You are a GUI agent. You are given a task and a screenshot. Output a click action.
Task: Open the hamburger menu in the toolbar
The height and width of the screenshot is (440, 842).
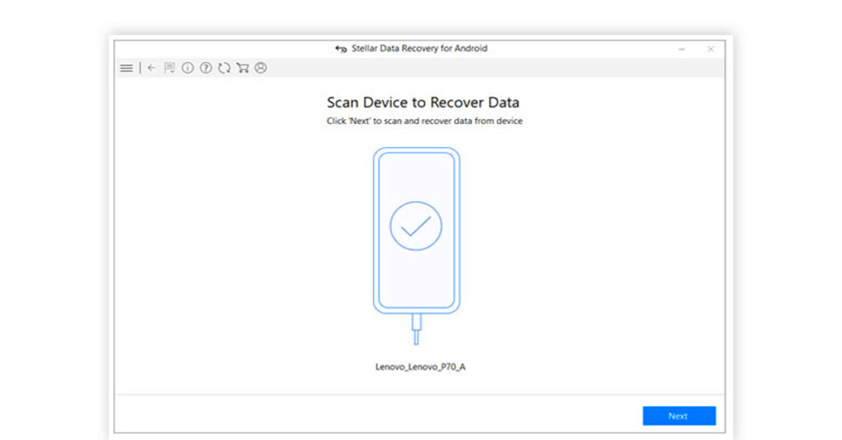(x=127, y=68)
